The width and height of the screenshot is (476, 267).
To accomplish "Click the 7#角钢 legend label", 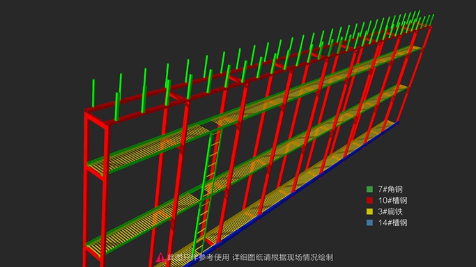I will [390, 190].
